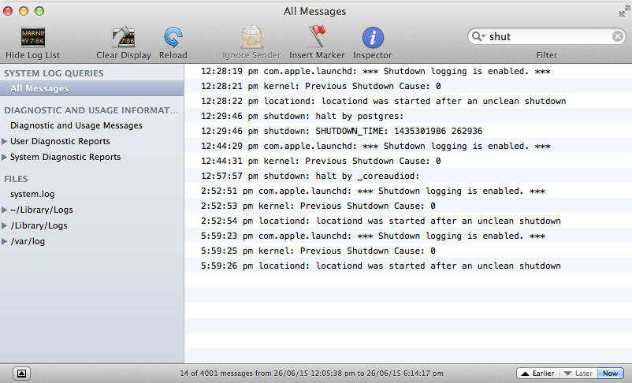Viewport: 632px width, 383px height.
Task: Click the Files section header
Action: 16,179
